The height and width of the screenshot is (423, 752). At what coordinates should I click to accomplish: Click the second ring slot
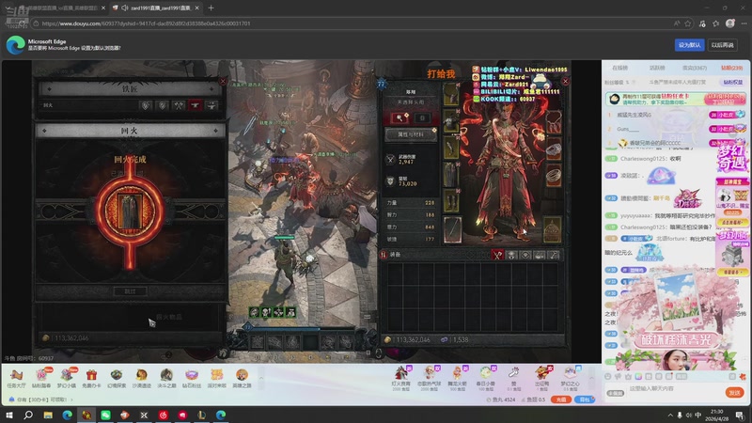[553, 175]
